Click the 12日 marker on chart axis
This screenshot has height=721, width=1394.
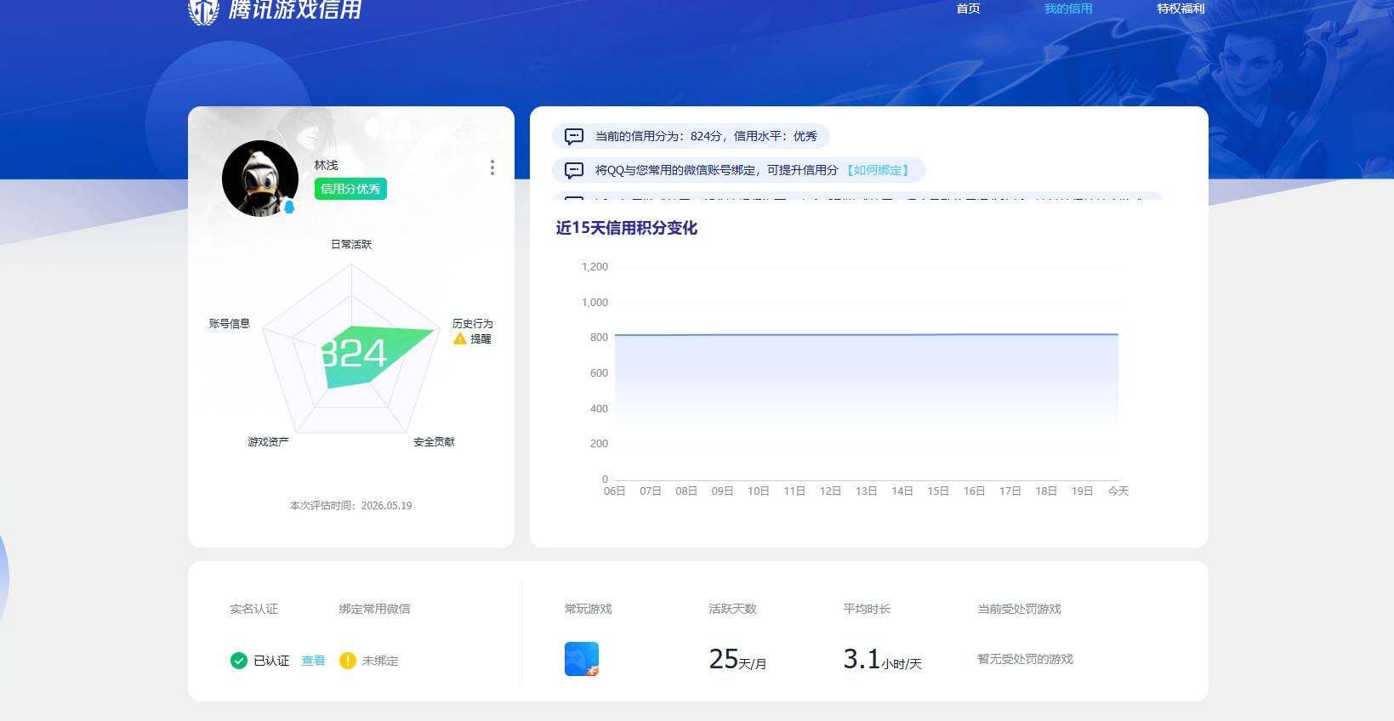[x=830, y=491]
